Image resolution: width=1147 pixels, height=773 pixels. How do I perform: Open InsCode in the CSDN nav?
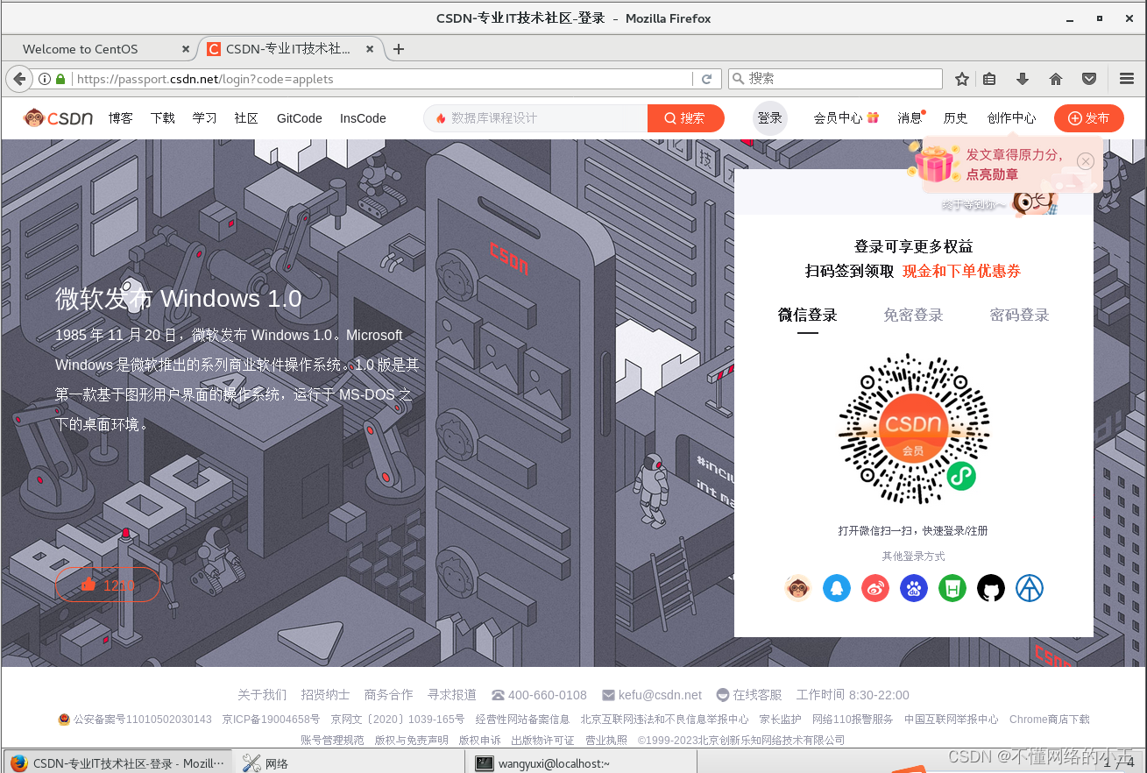pos(363,118)
